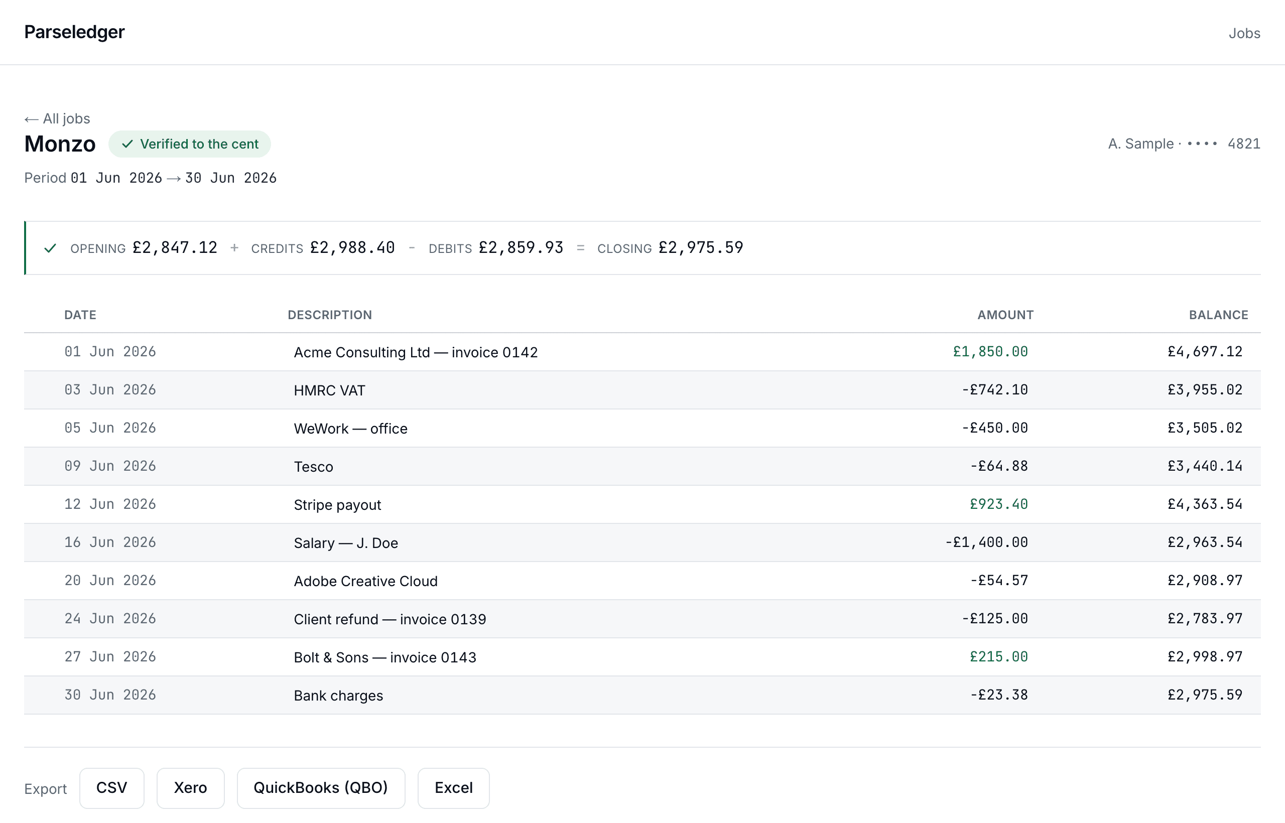Click the -£742.10 amount
This screenshot has height=823, width=1285.
point(995,389)
